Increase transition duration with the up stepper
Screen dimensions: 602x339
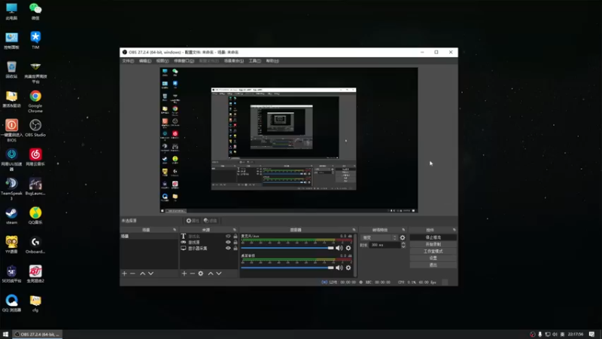(403, 243)
